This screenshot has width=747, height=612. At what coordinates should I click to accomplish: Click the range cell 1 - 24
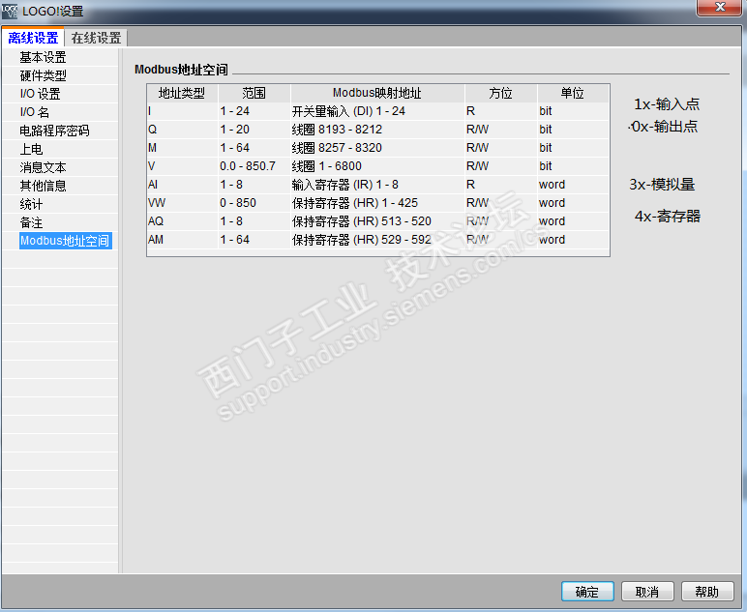click(x=254, y=111)
